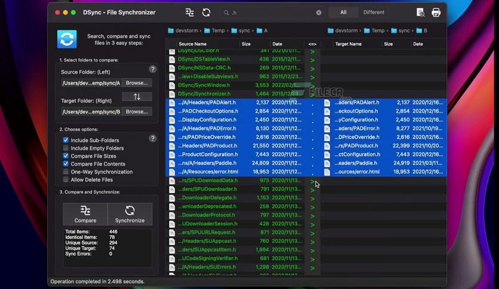
Task: Enable One-Way Synchronization checkbox
Action: pyautogui.click(x=66, y=172)
